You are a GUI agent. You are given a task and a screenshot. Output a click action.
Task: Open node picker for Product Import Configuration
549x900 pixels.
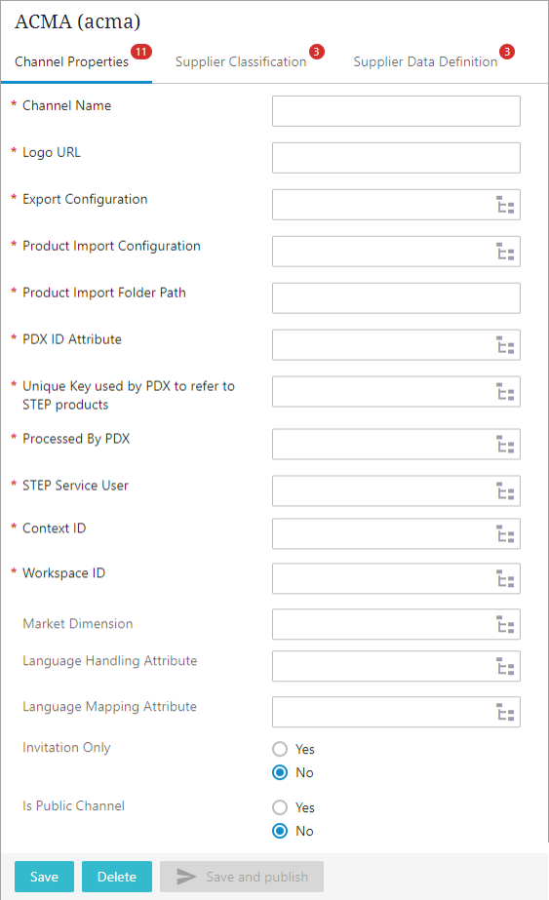coord(505,252)
